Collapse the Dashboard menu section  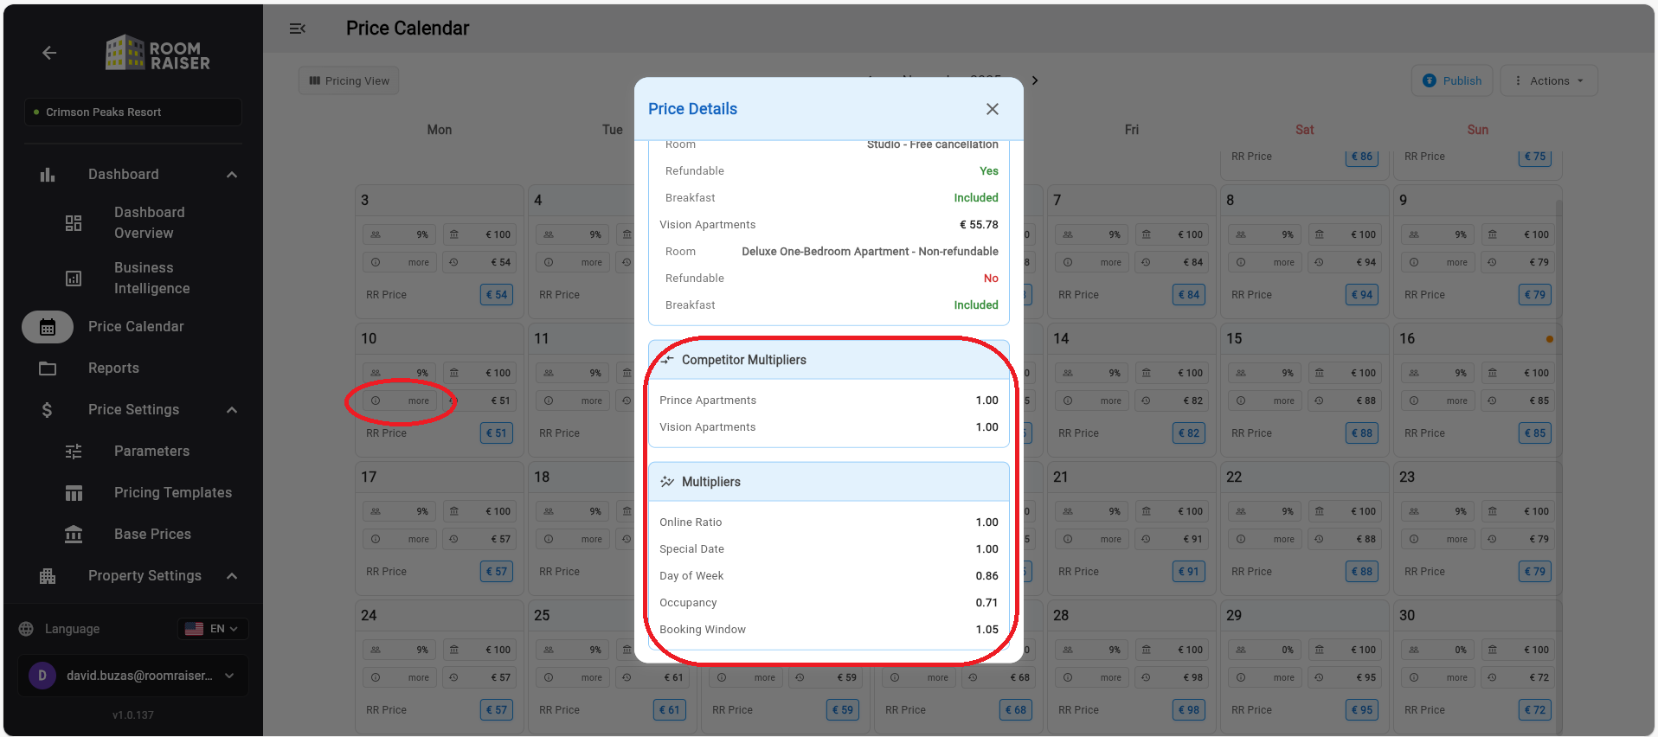pyautogui.click(x=231, y=175)
